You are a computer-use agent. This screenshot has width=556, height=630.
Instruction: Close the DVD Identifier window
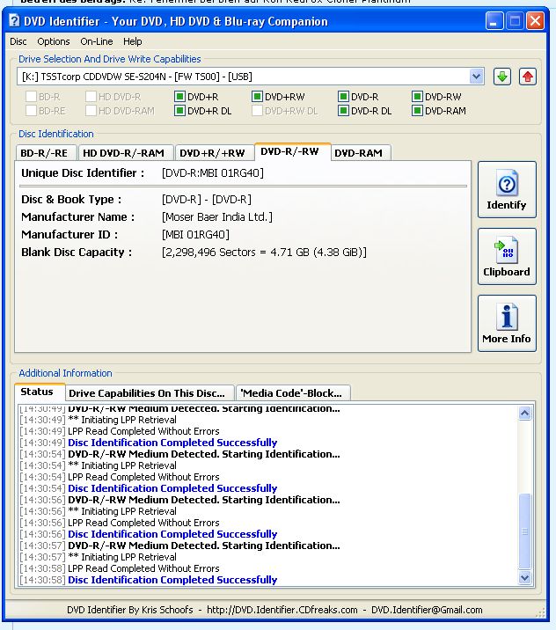pyautogui.click(x=536, y=21)
